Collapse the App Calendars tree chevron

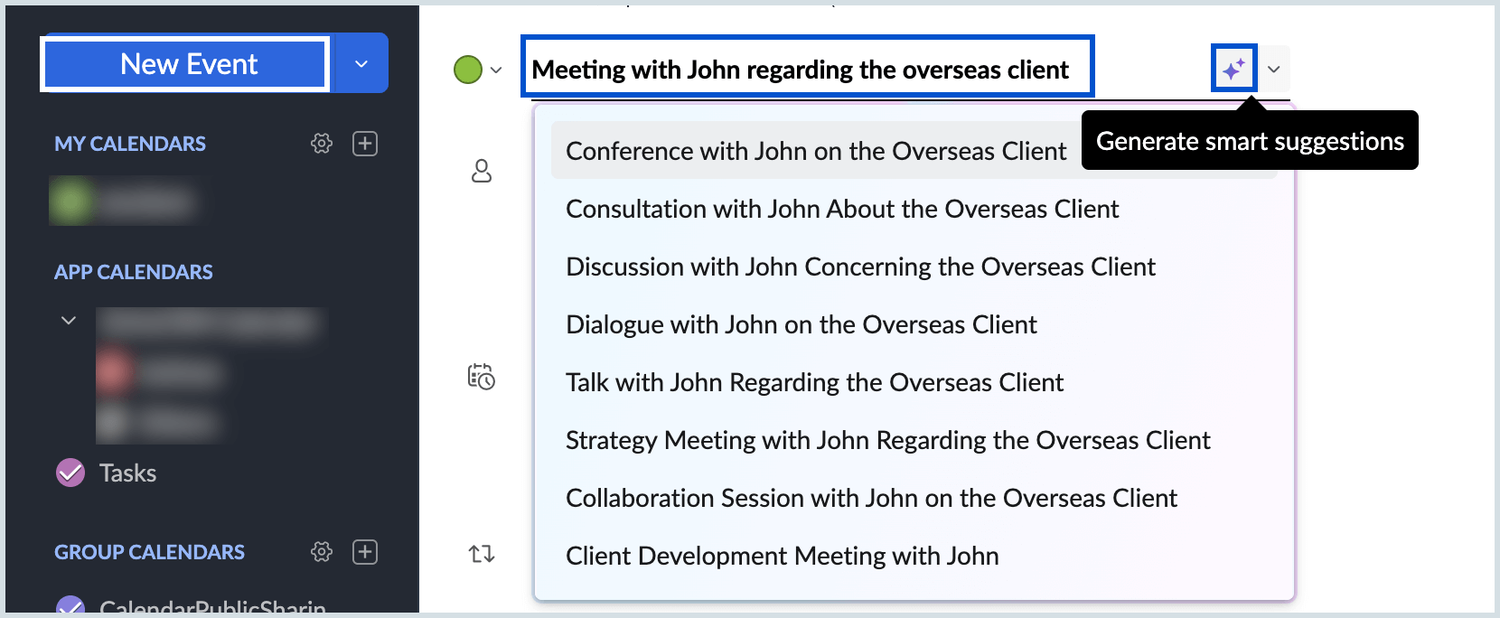coord(69,321)
